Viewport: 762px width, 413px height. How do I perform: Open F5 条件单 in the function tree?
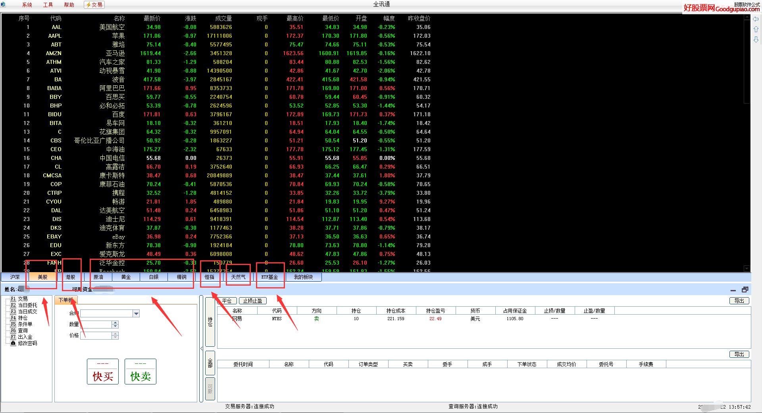21,324
